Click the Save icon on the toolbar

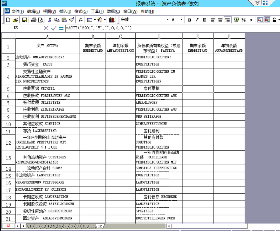pos(24,20)
